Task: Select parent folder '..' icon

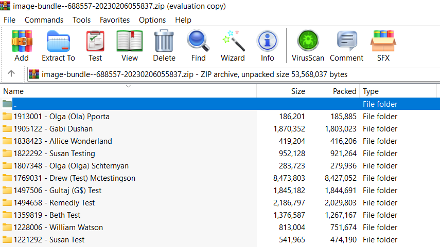Action: click(x=7, y=104)
